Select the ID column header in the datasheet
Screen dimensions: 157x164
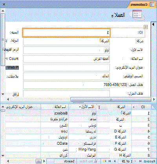coord(141,107)
